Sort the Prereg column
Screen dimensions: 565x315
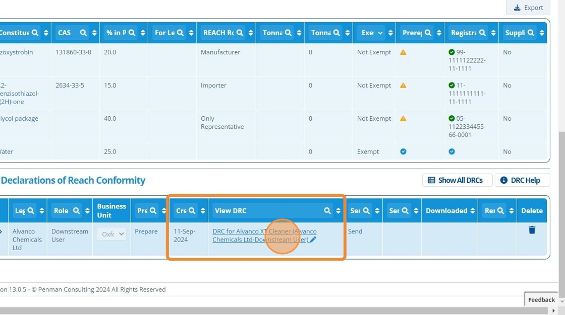438,33
